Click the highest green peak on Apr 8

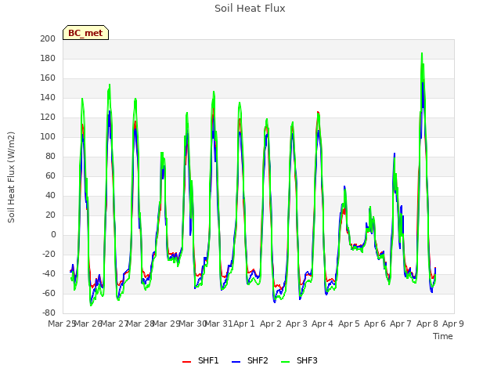click(x=422, y=54)
